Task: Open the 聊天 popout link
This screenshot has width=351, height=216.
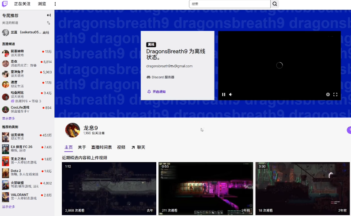Action: (138, 147)
